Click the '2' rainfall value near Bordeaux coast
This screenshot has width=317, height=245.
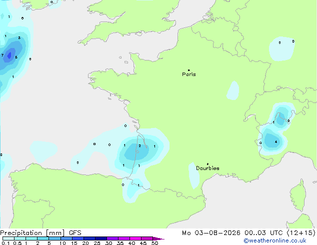coord(139,145)
